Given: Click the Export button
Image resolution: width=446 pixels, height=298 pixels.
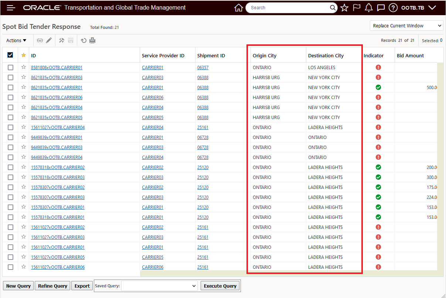Looking at the screenshot, I should tap(82, 286).
